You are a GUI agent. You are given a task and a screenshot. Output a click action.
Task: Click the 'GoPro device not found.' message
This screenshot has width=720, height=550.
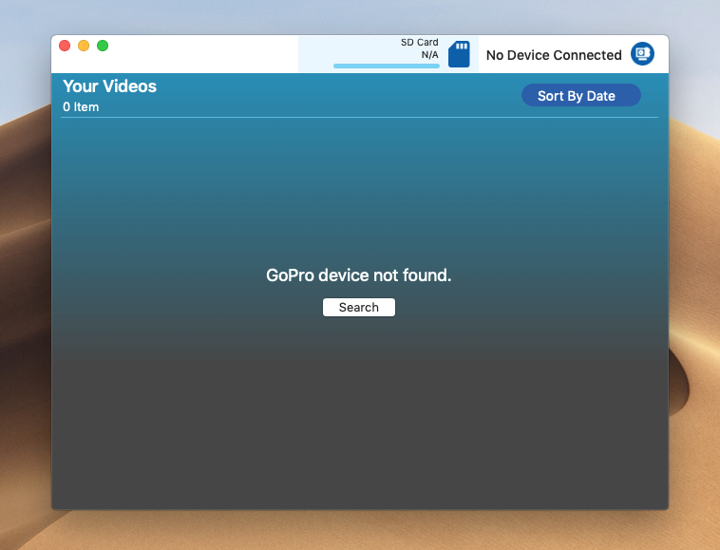coord(359,275)
